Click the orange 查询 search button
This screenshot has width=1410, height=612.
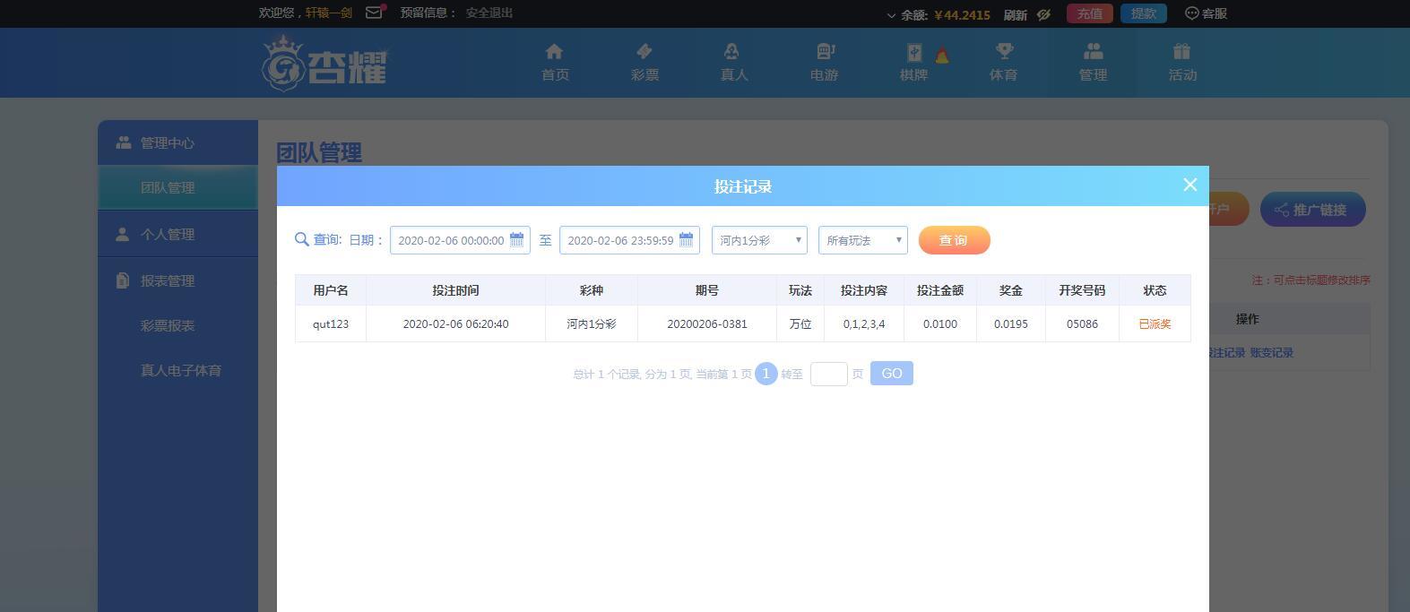(x=954, y=240)
